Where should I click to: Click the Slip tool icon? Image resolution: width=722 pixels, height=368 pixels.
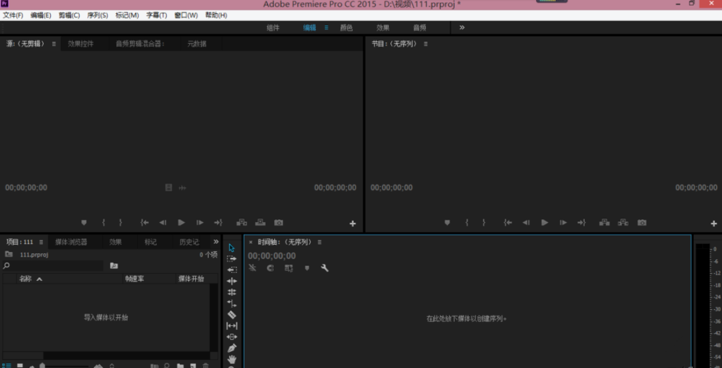[231, 326]
